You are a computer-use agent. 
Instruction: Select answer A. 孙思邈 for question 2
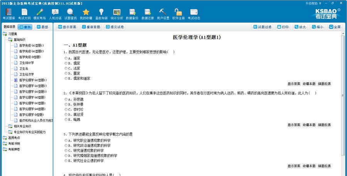[66, 99]
